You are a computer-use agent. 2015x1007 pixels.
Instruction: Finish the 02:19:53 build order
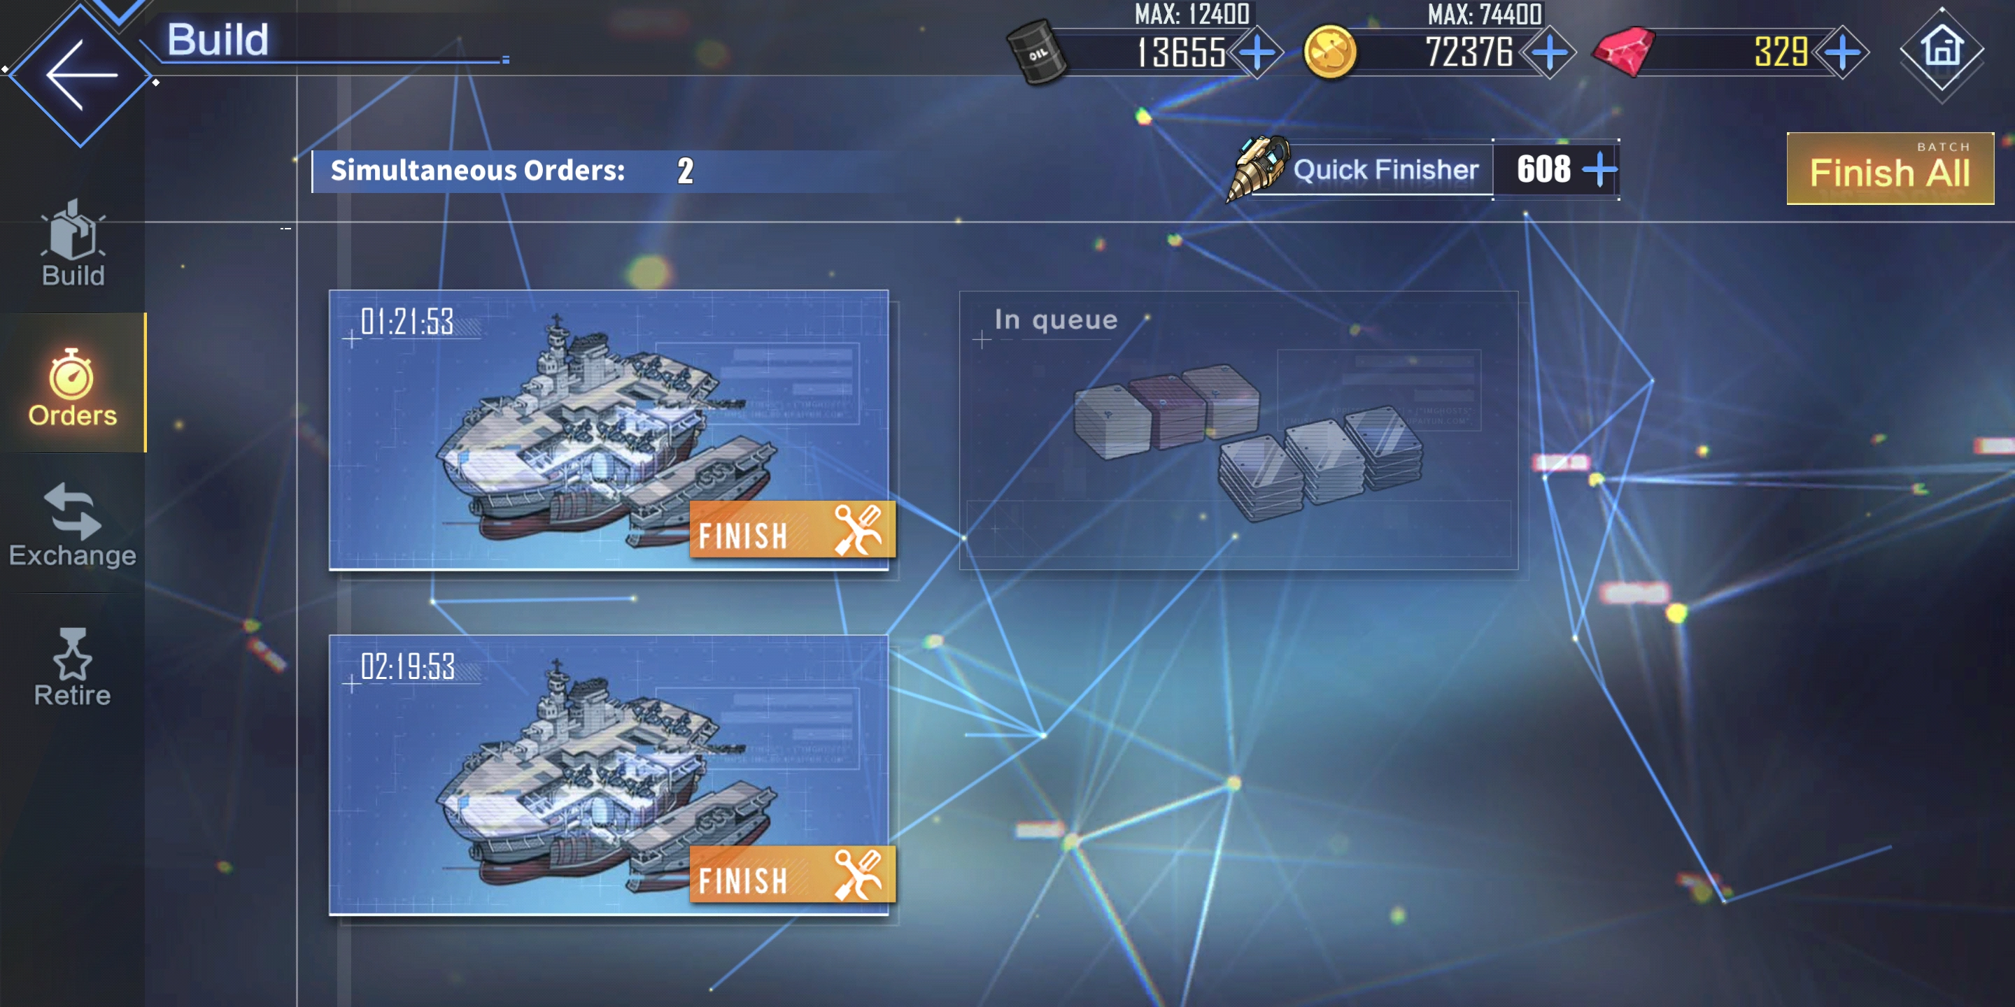click(x=791, y=874)
